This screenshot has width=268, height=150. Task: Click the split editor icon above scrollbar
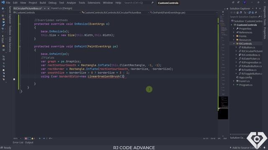tap(223, 12)
